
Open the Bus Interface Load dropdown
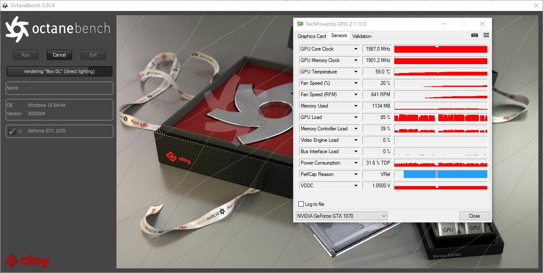[356, 151]
